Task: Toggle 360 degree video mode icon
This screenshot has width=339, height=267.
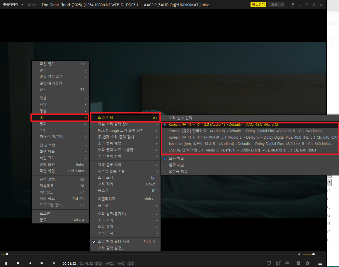Action: pos(278,263)
